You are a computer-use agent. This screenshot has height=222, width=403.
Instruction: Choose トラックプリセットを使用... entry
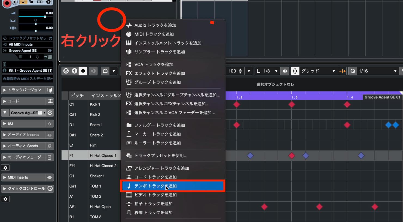[173, 156]
